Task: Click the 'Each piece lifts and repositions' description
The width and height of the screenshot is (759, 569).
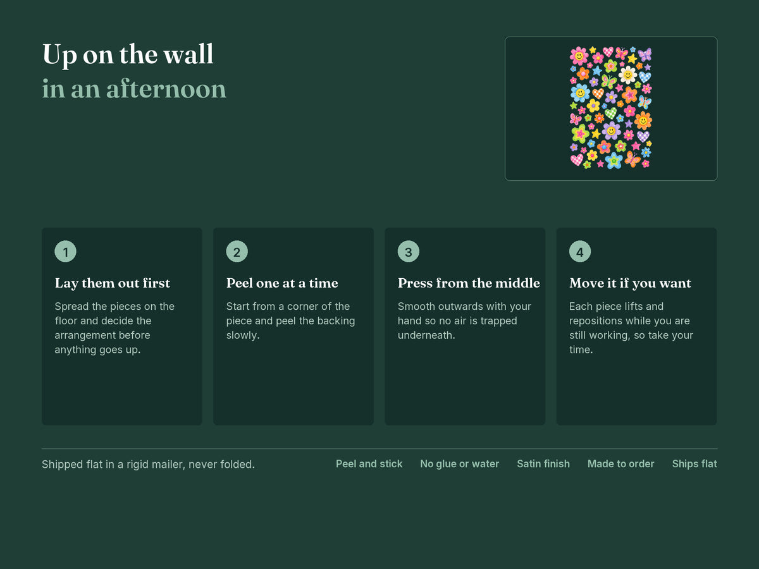Action: [631, 328]
